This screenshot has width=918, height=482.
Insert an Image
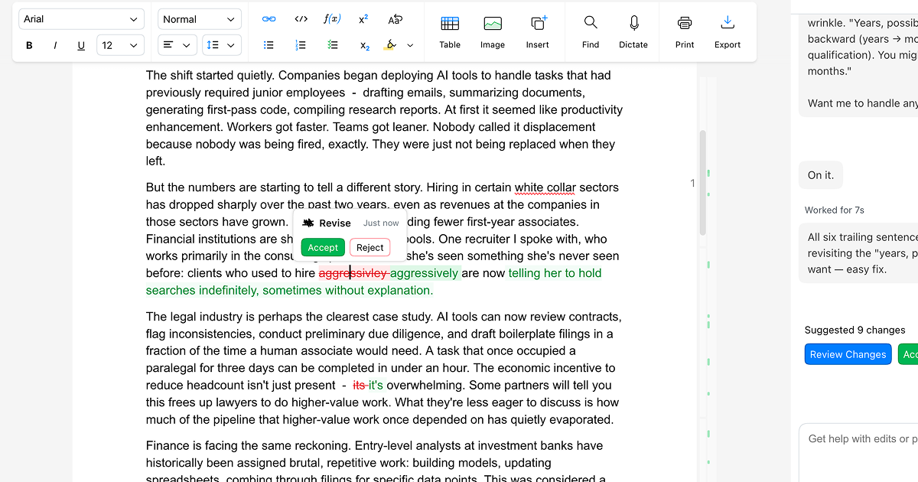pyautogui.click(x=493, y=32)
